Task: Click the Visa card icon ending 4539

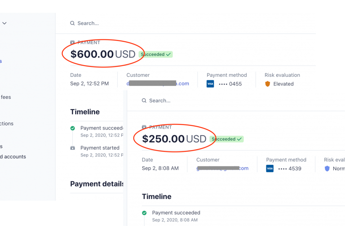Action: [270, 168]
